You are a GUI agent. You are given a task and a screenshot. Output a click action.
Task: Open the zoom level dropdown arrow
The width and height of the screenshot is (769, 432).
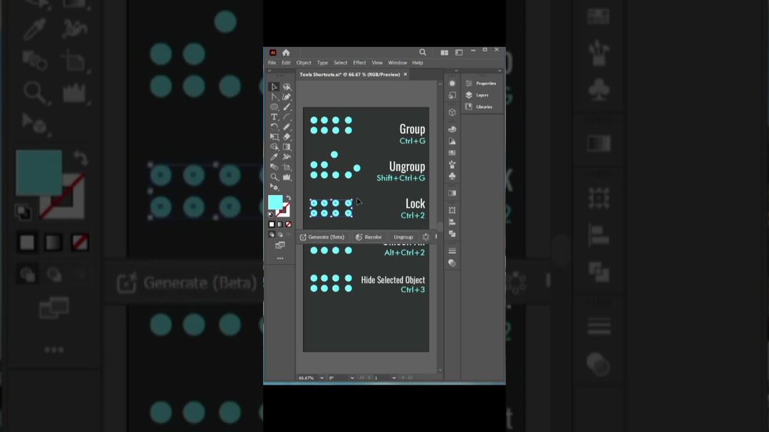click(x=322, y=377)
